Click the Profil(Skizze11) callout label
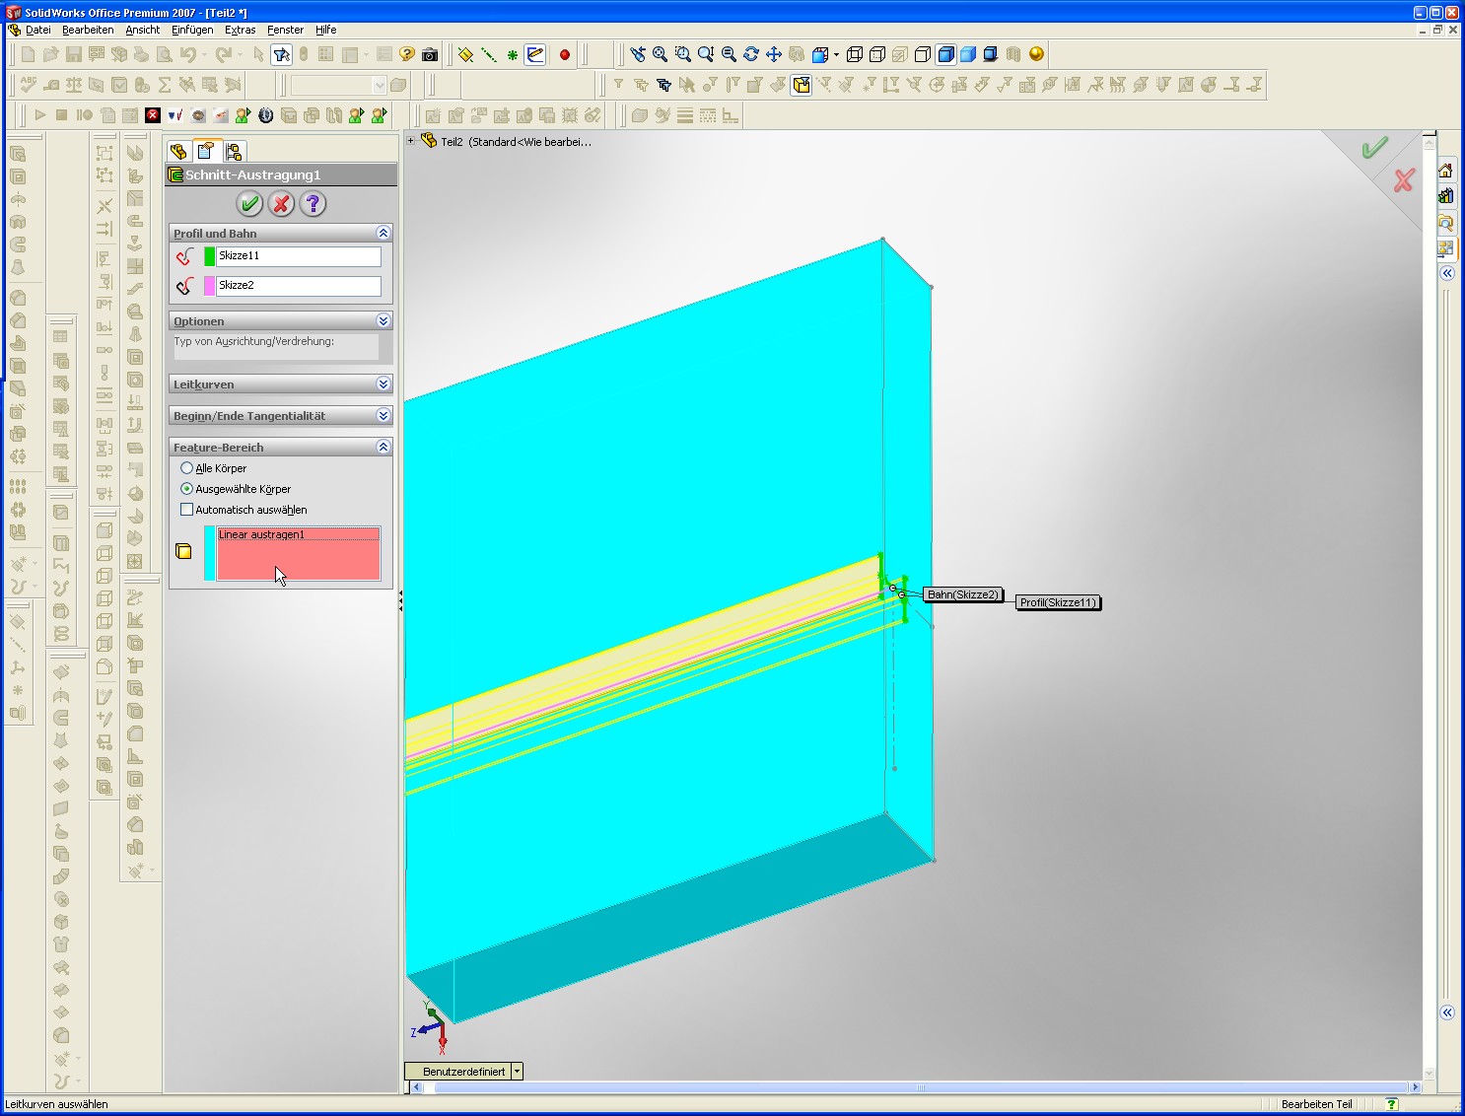 pyautogui.click(x=1057, y=602)
